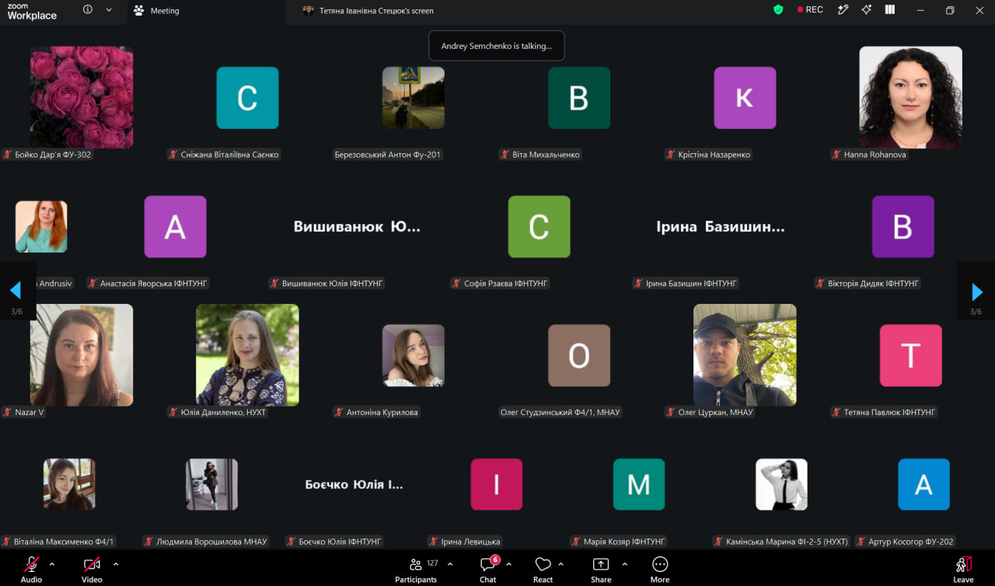
Task: Click the avatar of Софія Рзаєва ІФНТУНГ
Action: click(539, 227)
